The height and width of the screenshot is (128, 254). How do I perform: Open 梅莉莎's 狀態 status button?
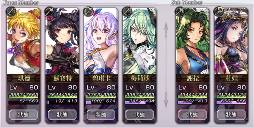pos(140,115)
